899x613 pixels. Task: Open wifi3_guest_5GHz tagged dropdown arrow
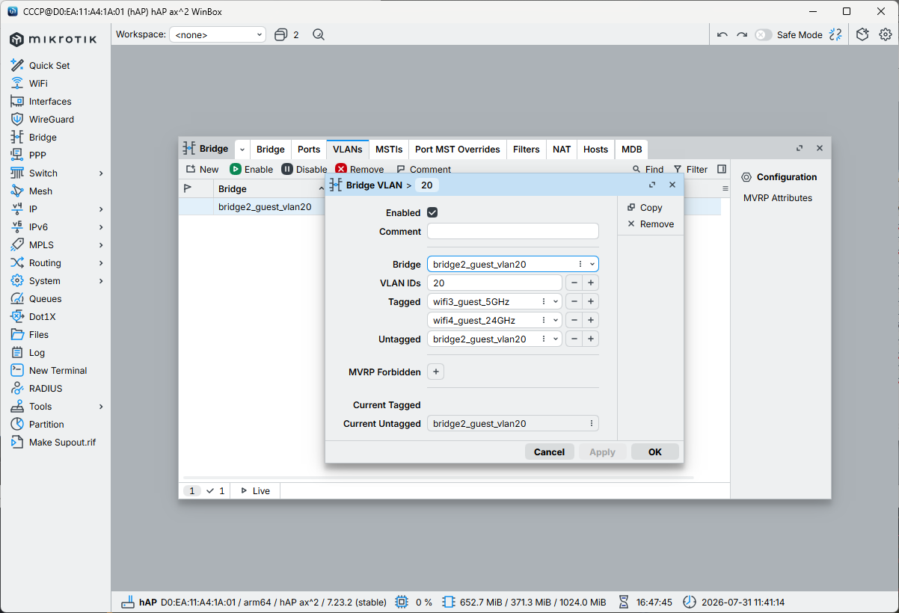tap(556, 302)
